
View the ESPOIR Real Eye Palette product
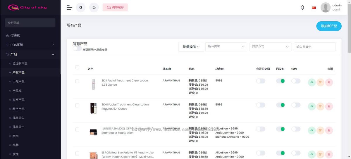pos(312,154)
